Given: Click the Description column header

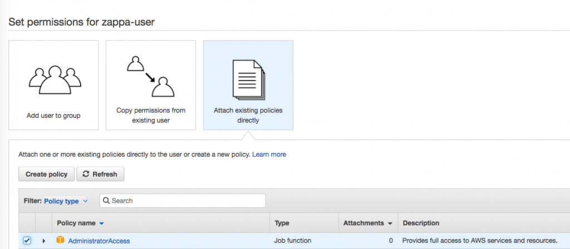Looking at the screenshot, I should click(x=421, y=223).
